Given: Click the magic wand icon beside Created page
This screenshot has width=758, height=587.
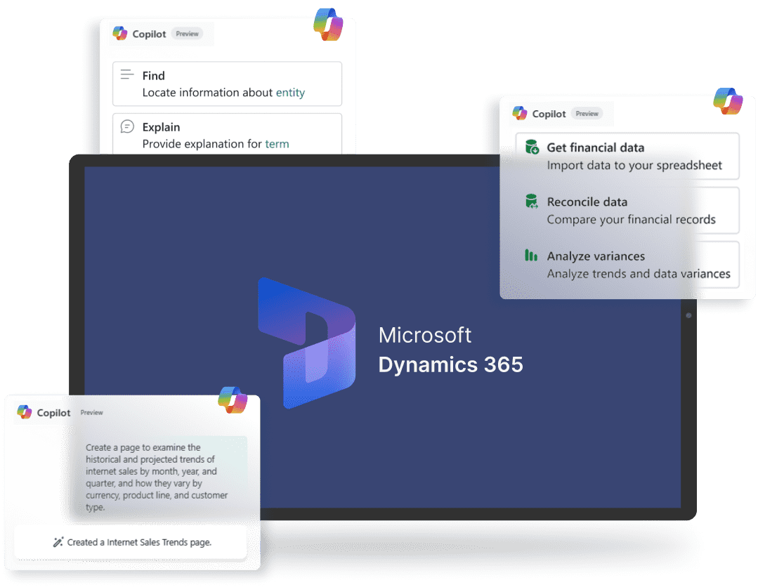Looking at the screenshot, I should pos(58,542).
